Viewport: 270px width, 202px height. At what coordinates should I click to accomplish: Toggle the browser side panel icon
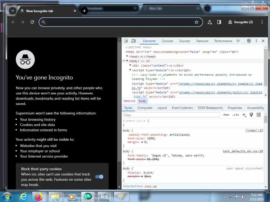pos(219,22)
